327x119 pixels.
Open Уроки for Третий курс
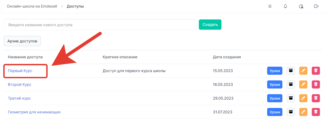pos(275,98)
